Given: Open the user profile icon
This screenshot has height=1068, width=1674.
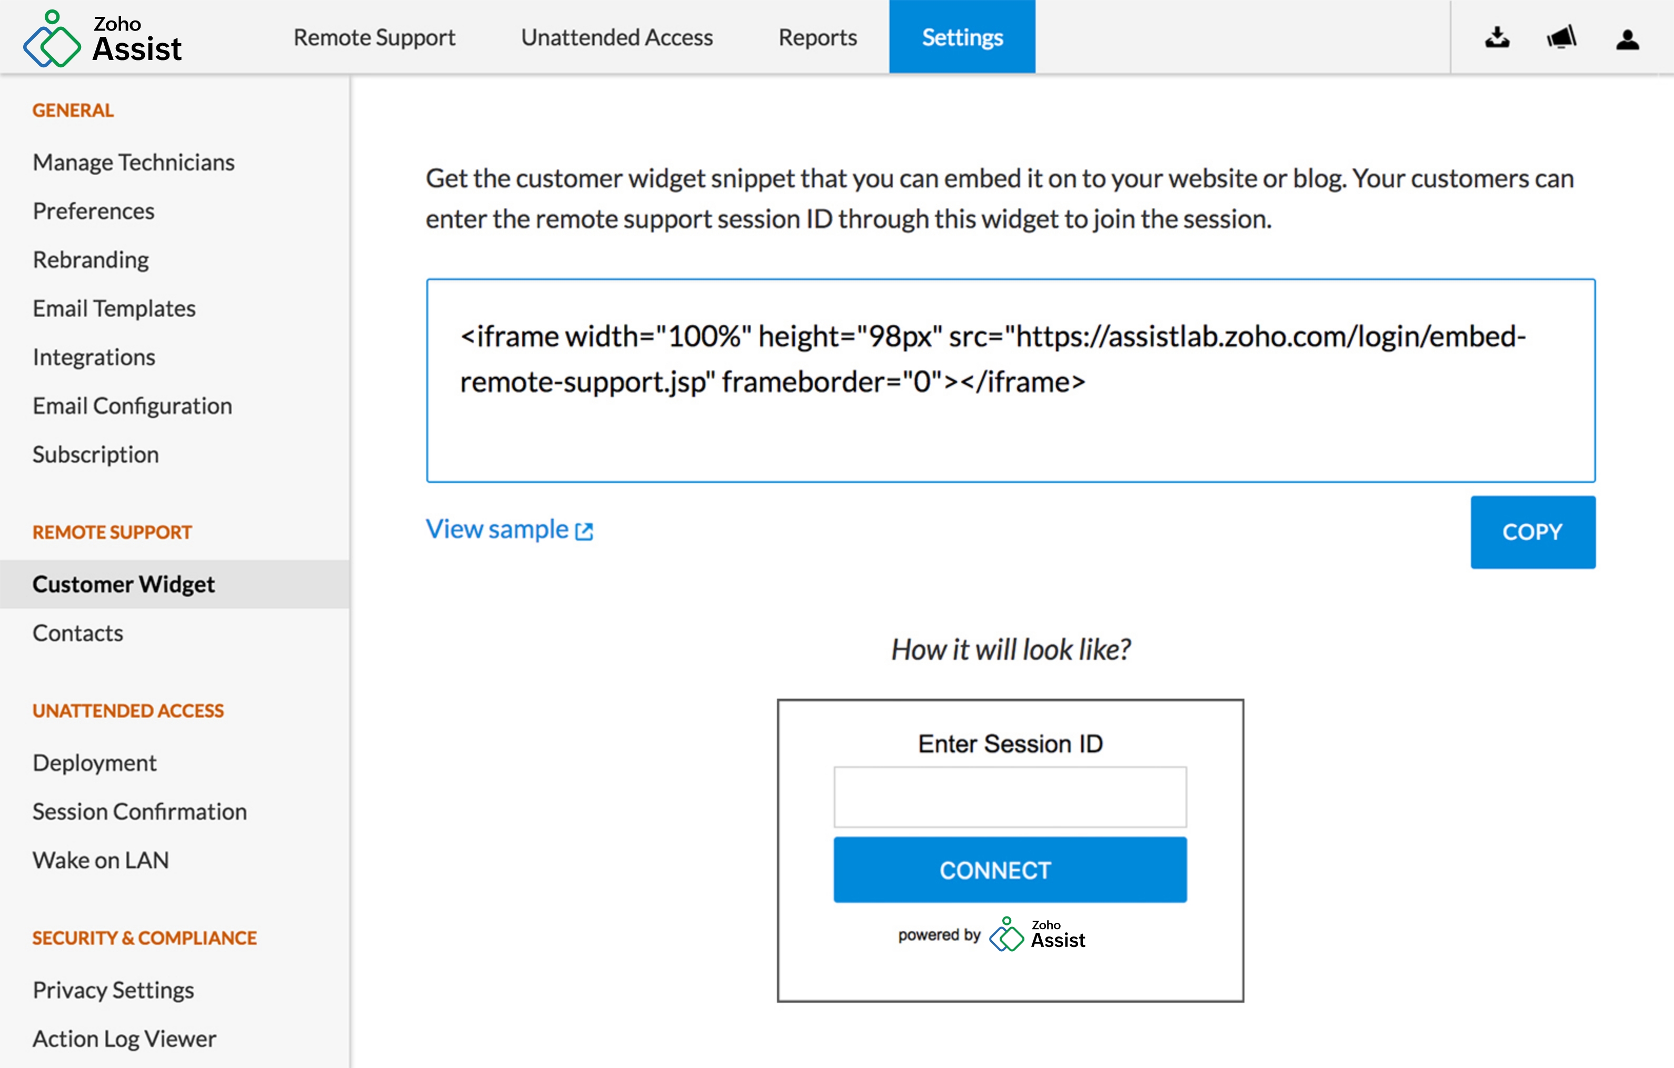Looking at the screenshot, I should pyautogui.click(x=1628, y=39).
